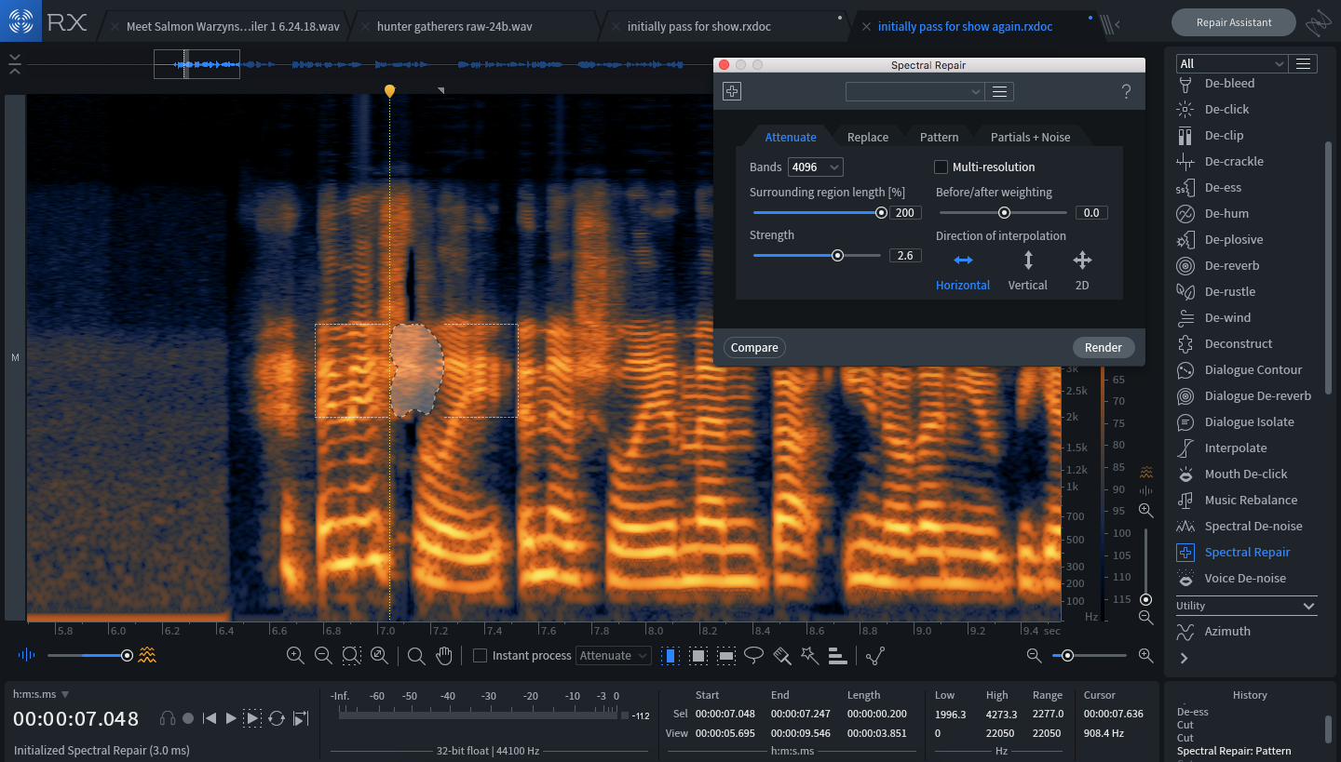
Task: Zoom out fully on the timeline
Action: [x=379, y=656]
